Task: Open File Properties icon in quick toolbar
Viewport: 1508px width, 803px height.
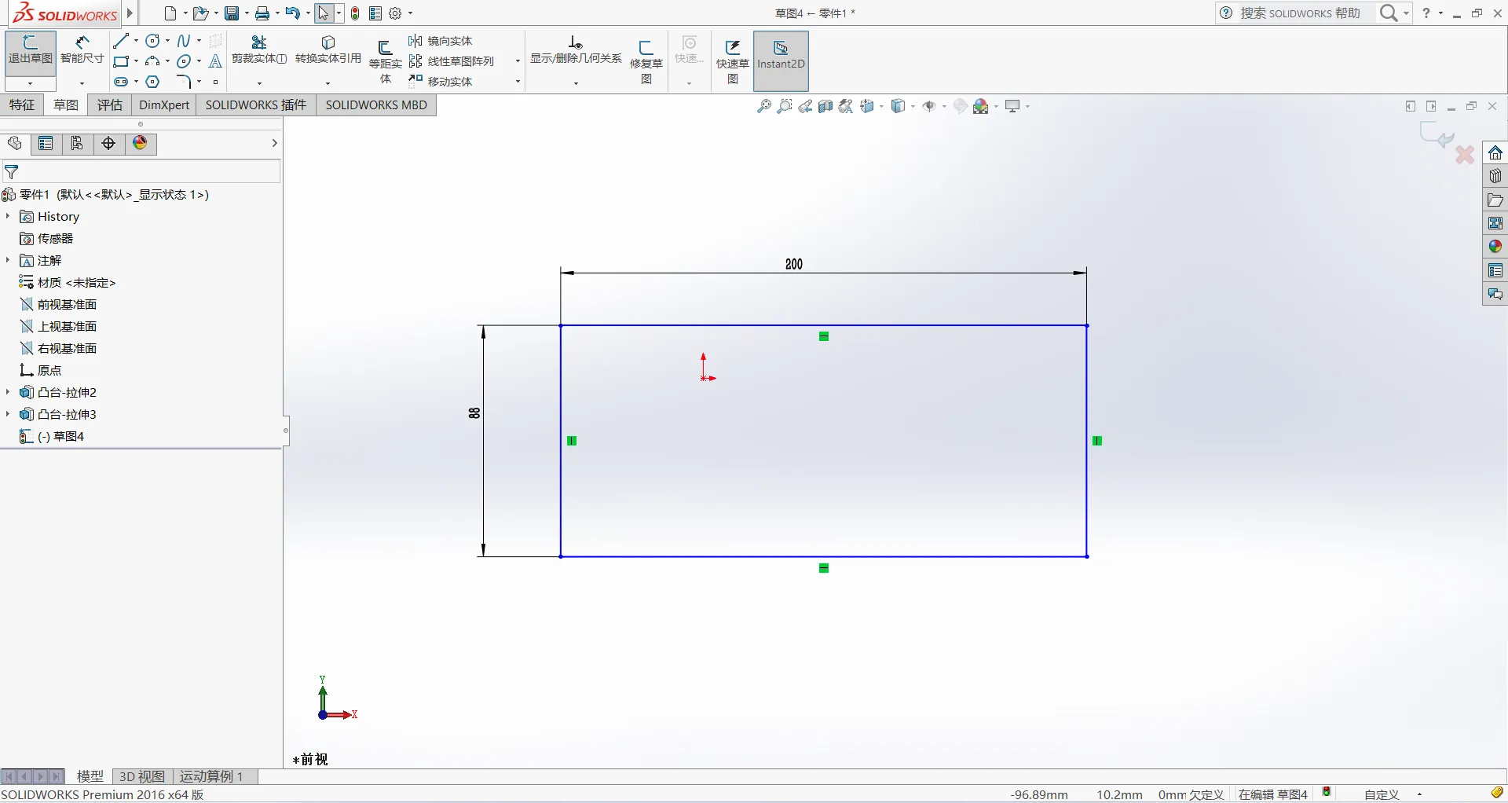Action: (x=375, y=13)
